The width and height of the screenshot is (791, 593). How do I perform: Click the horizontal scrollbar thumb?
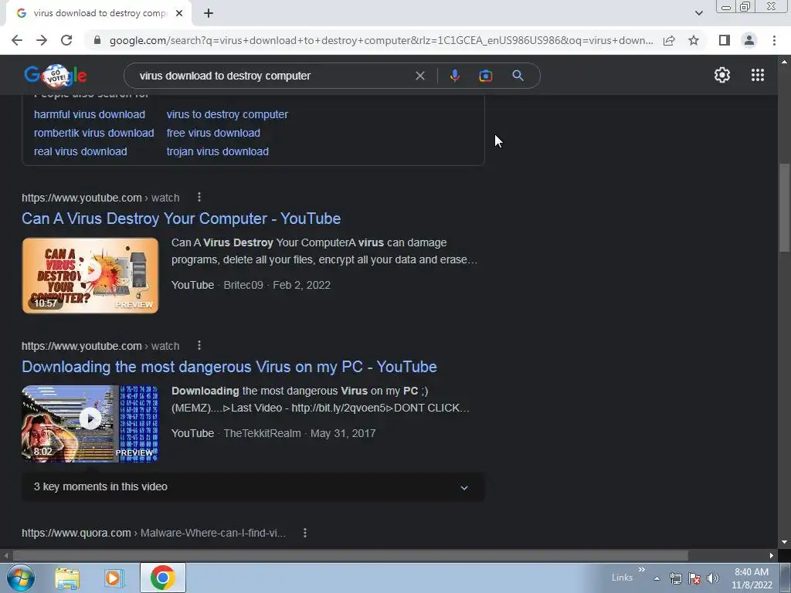(350, 556)
